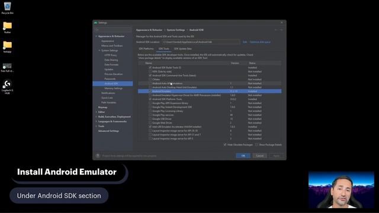Open the Updates settings page

[x=109, y=69]
